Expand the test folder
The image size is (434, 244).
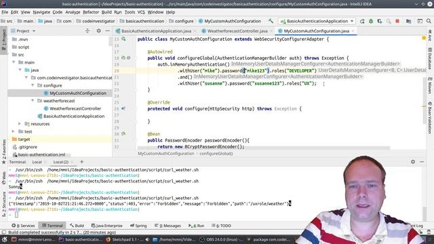14,131
